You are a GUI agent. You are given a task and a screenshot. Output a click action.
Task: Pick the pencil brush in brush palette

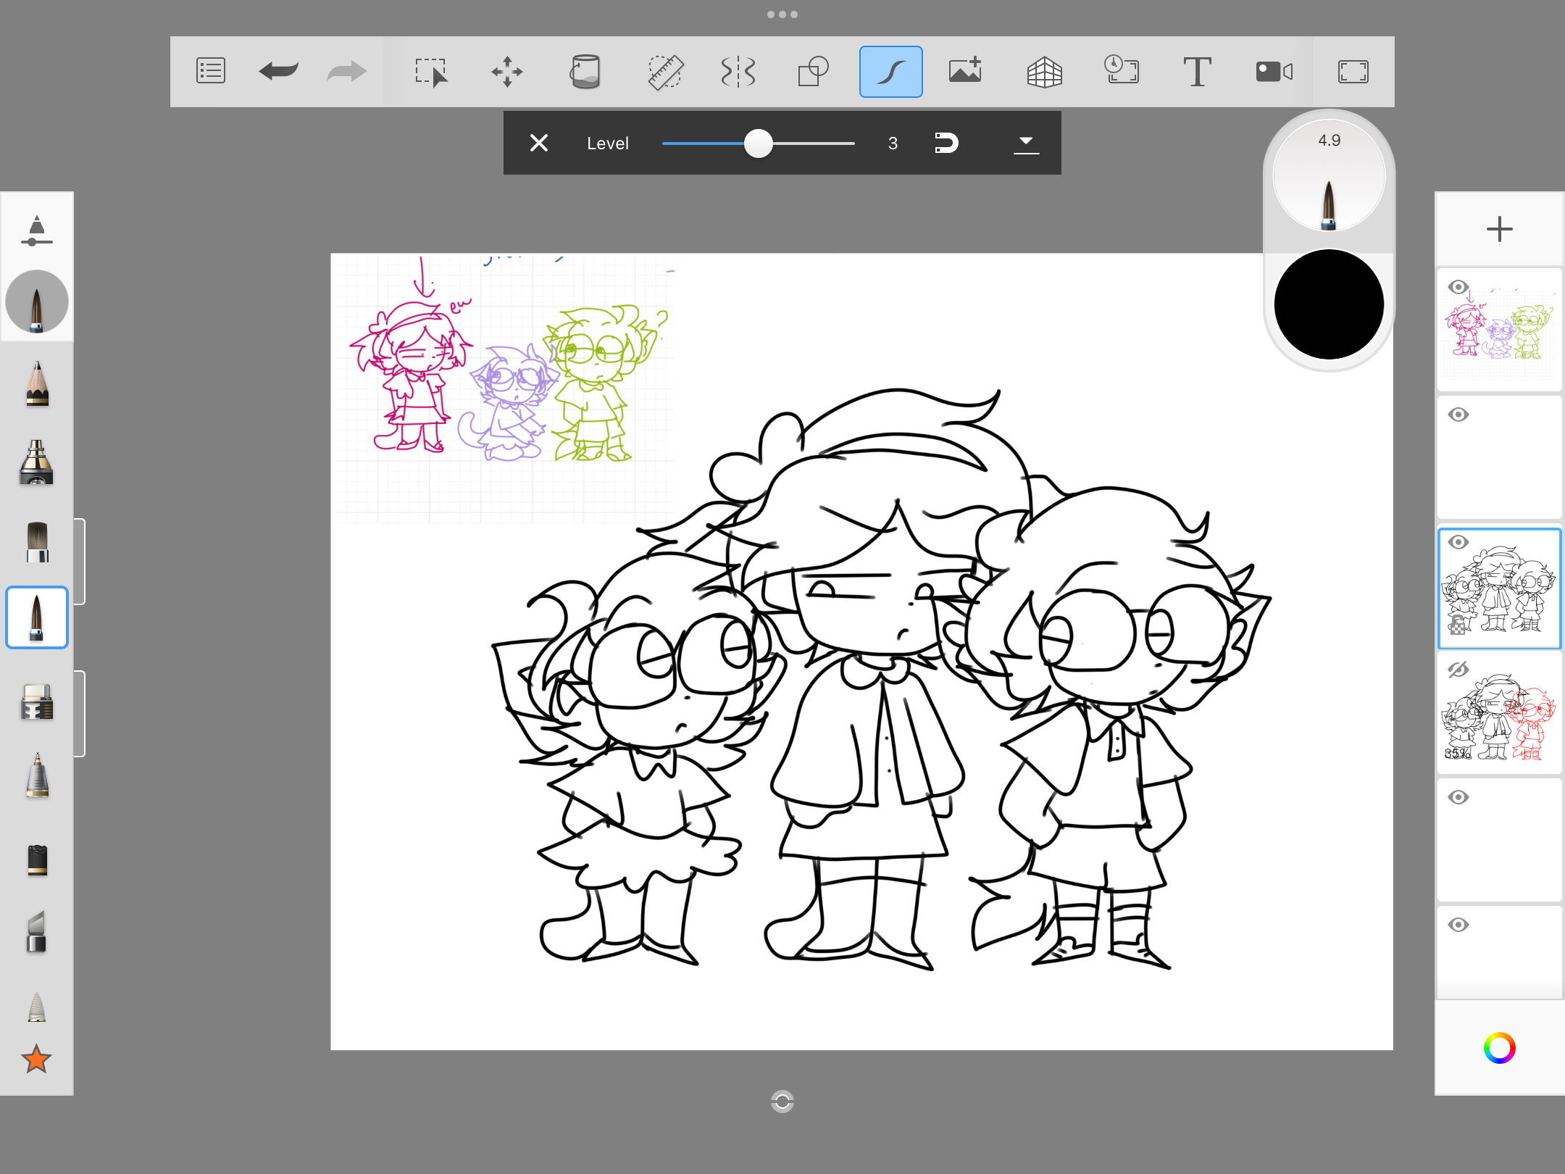click(x=37, y=384)
